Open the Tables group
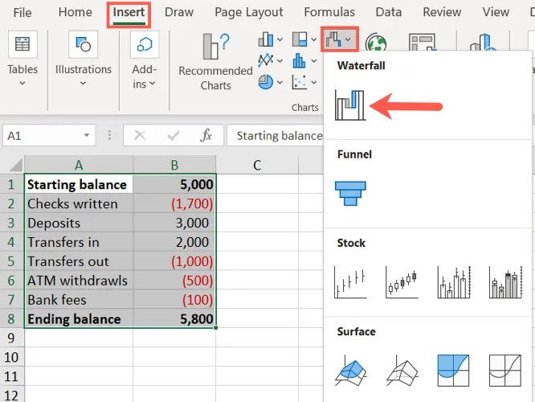The image size is (535, 402). click(22, 58)
